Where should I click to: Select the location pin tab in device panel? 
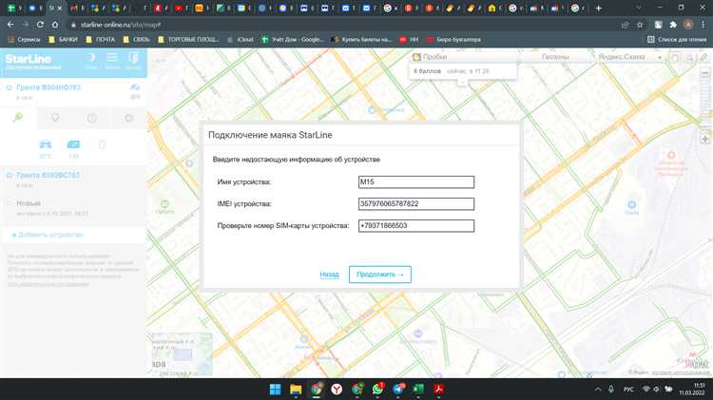[55, 118]
